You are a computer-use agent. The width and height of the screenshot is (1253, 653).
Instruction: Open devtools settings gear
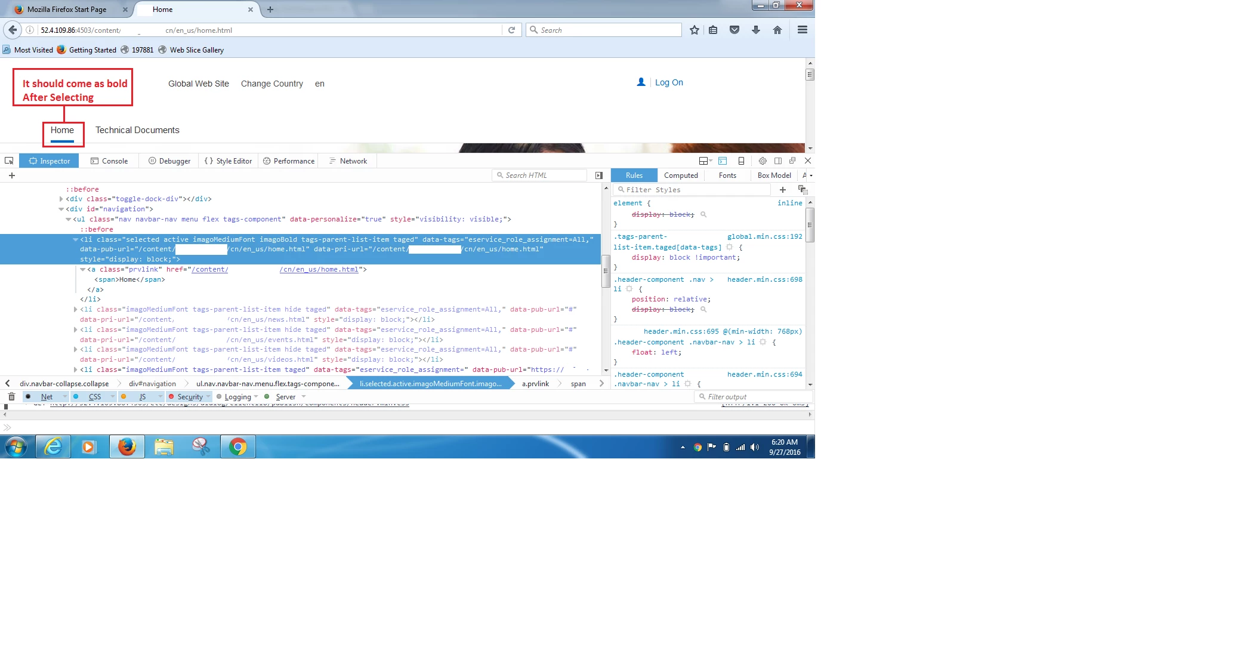click(x=762, y=161)
